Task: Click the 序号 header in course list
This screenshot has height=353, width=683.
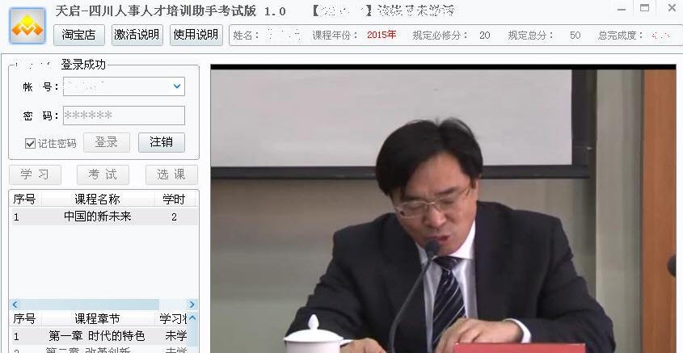Action: coord(24,200)
